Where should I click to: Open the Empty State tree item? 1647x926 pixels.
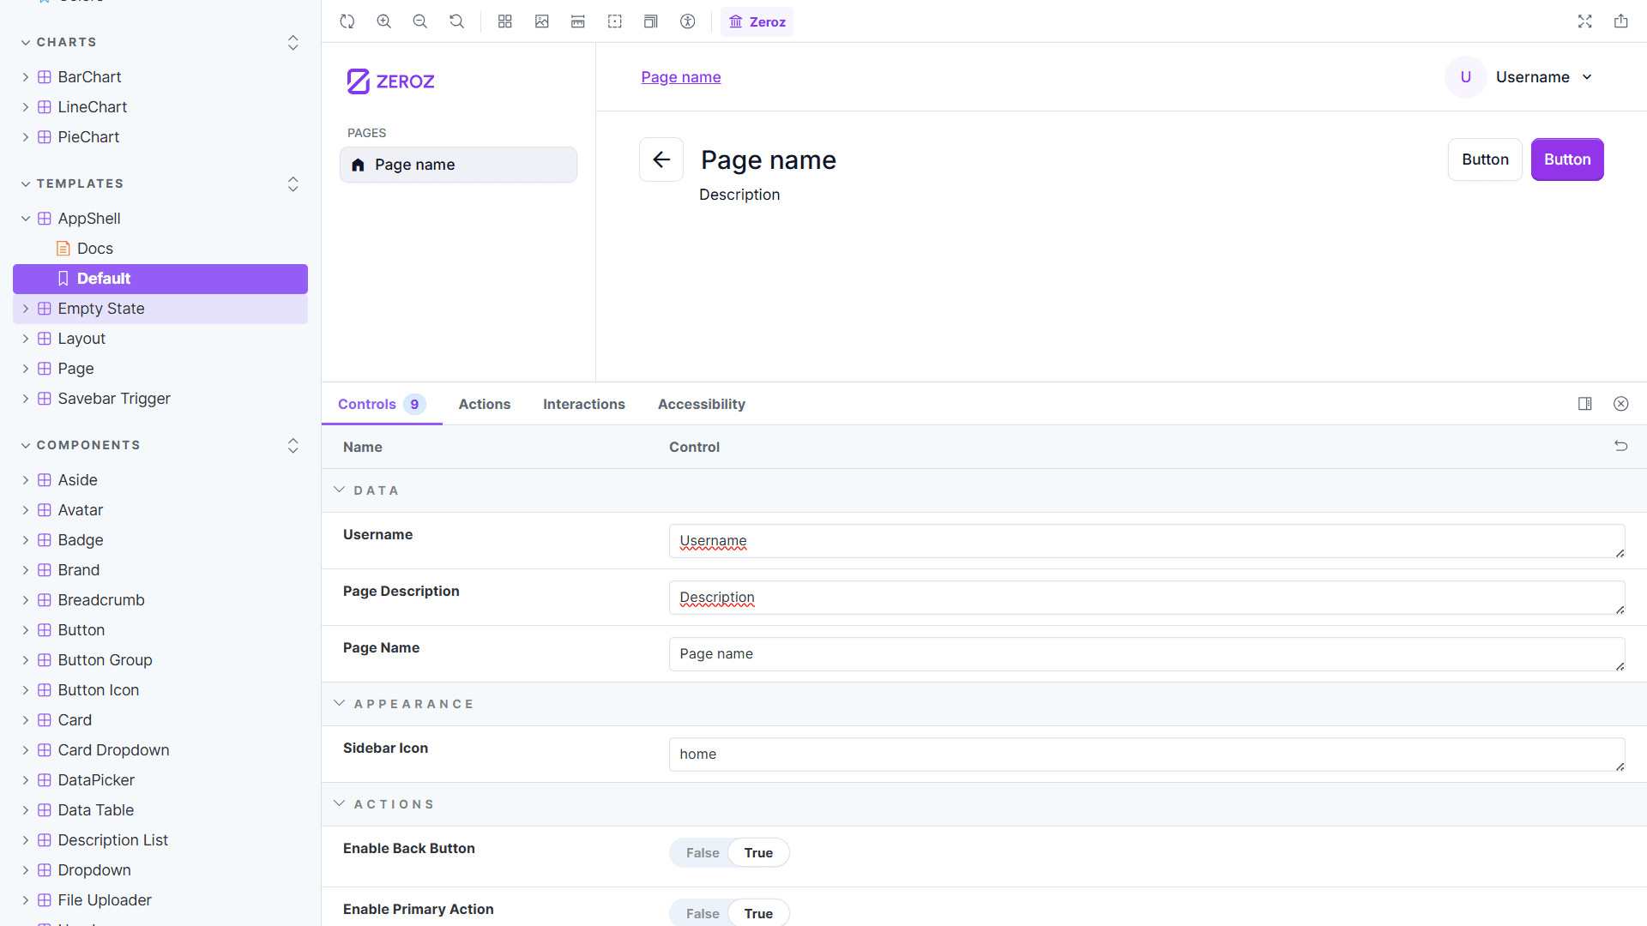click(x=160, y=309)
